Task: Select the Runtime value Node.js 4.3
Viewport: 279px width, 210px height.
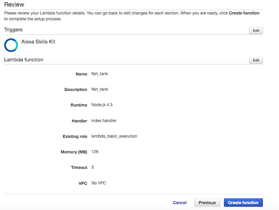Action: (102, 105)
